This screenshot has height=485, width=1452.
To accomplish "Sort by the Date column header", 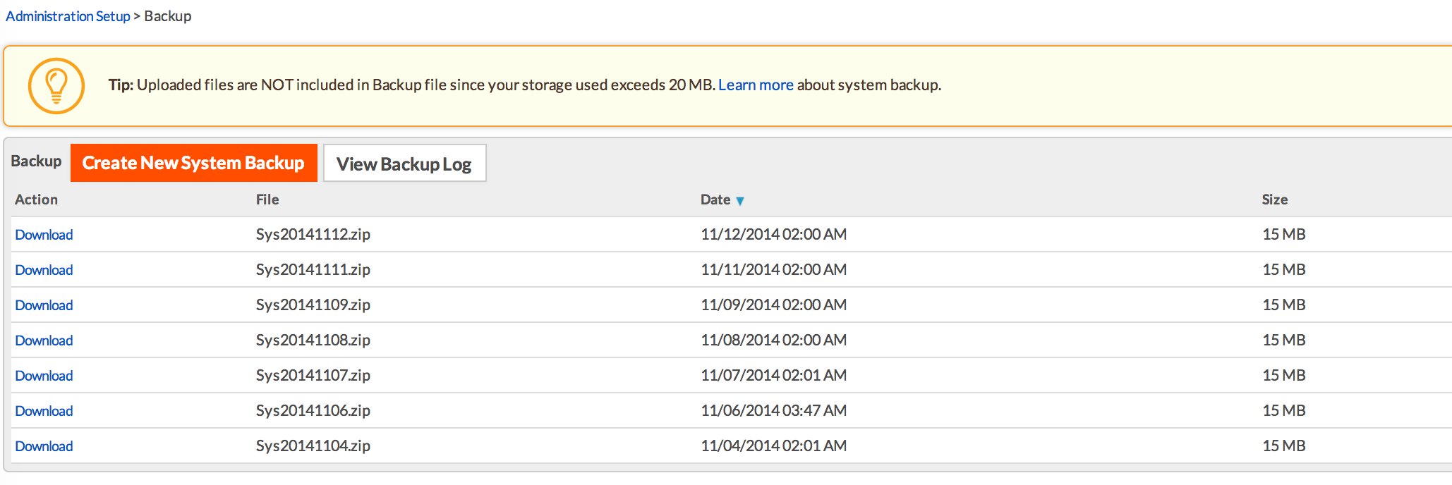I will tap(715, 199).
